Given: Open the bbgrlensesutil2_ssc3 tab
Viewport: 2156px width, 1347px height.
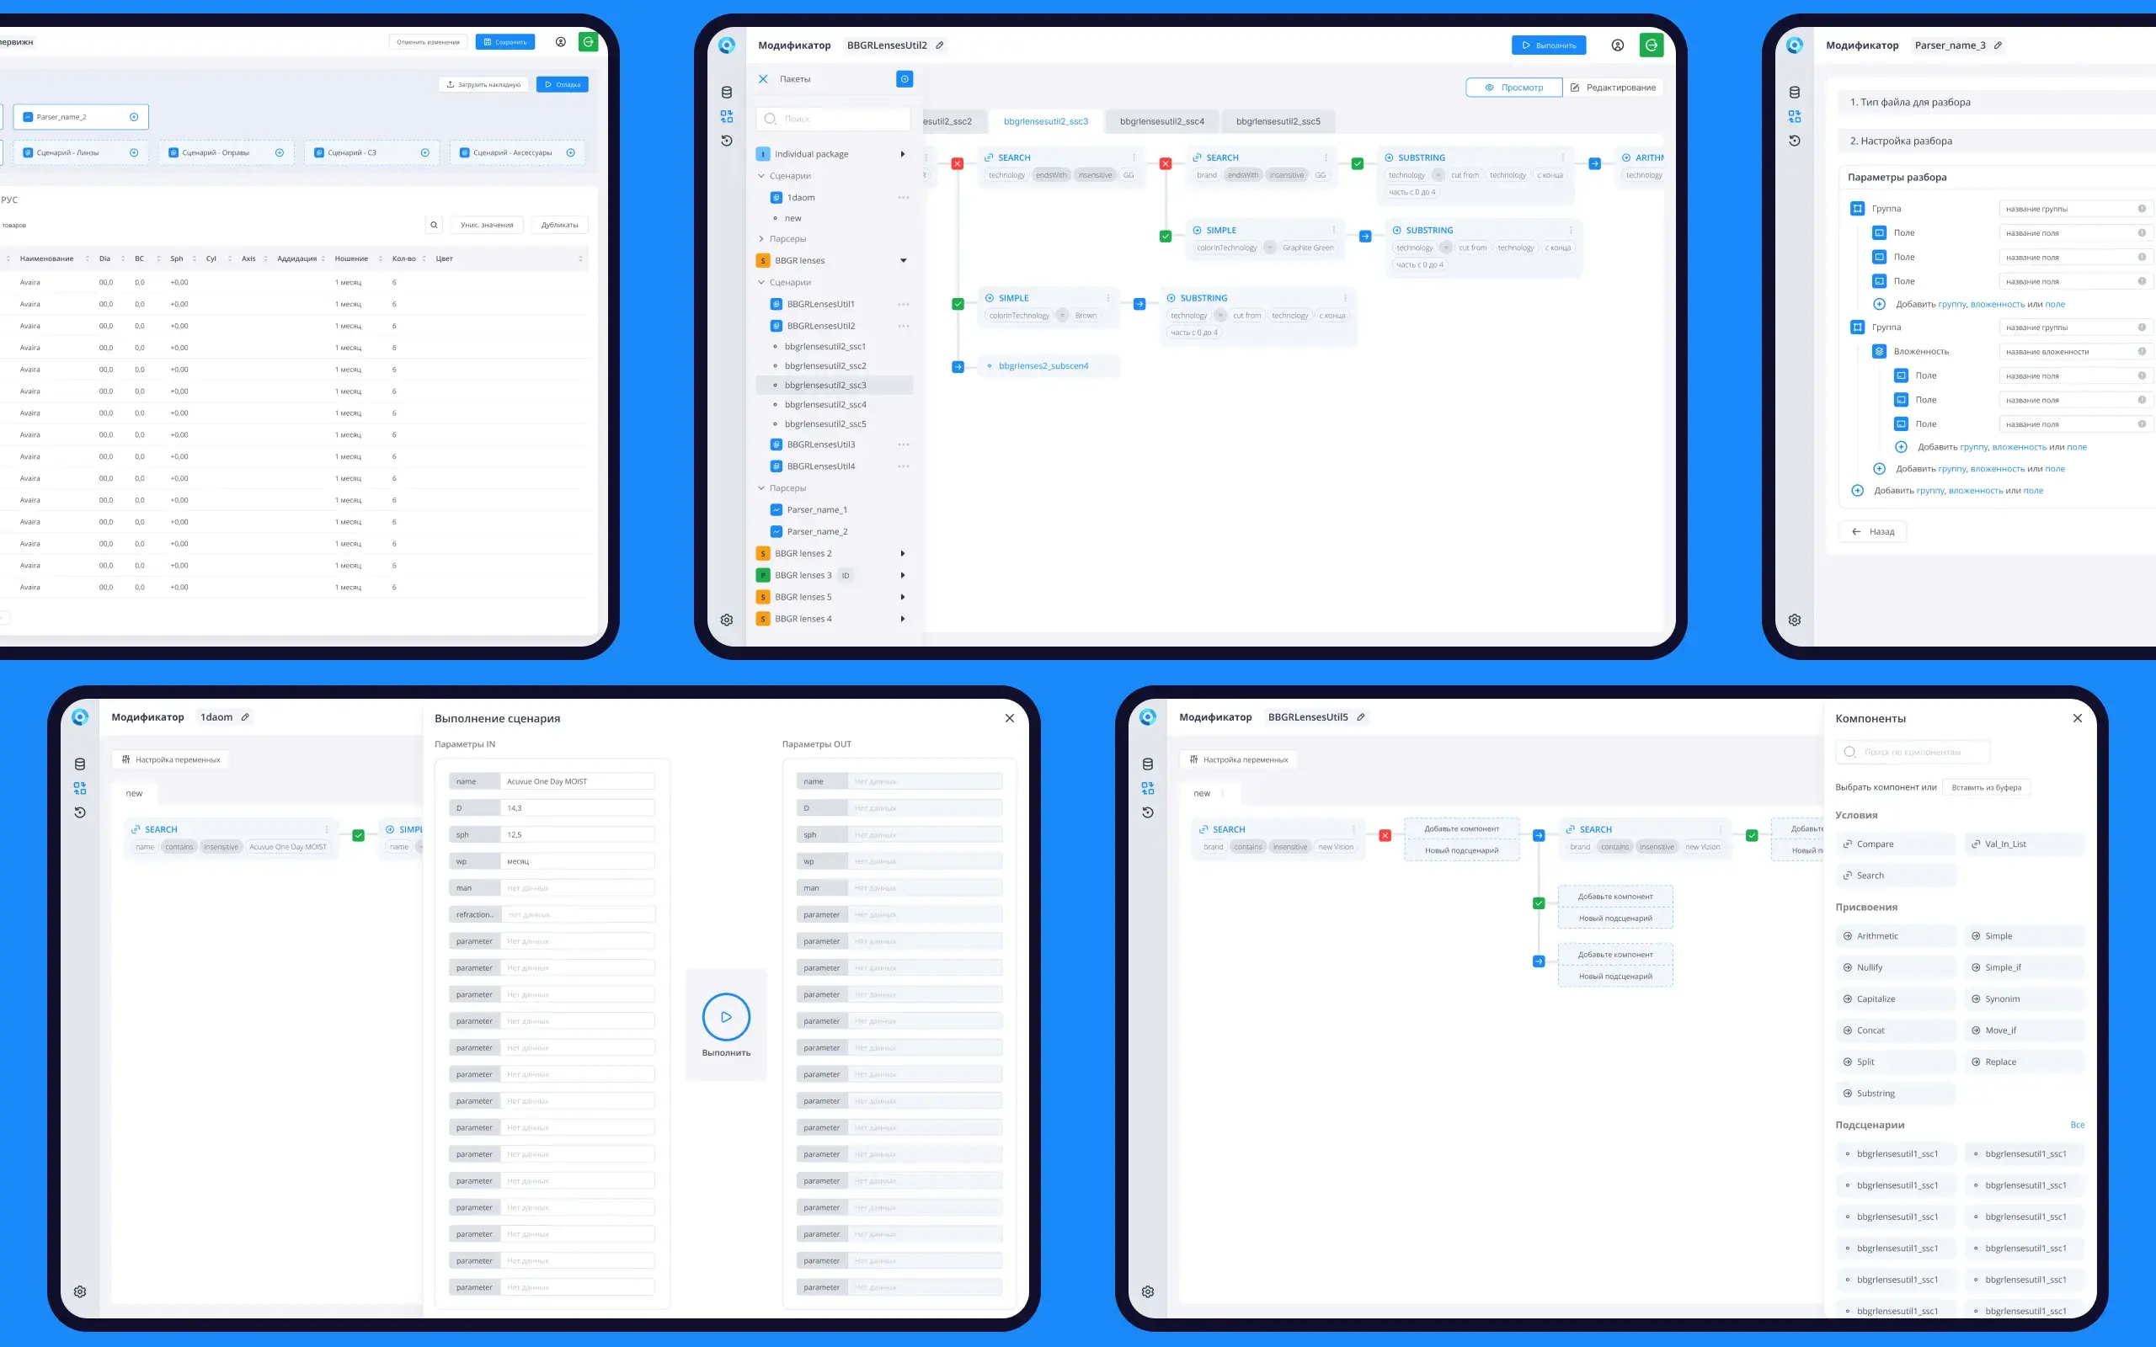Looking at the screenshot, I should (1046, 121).
